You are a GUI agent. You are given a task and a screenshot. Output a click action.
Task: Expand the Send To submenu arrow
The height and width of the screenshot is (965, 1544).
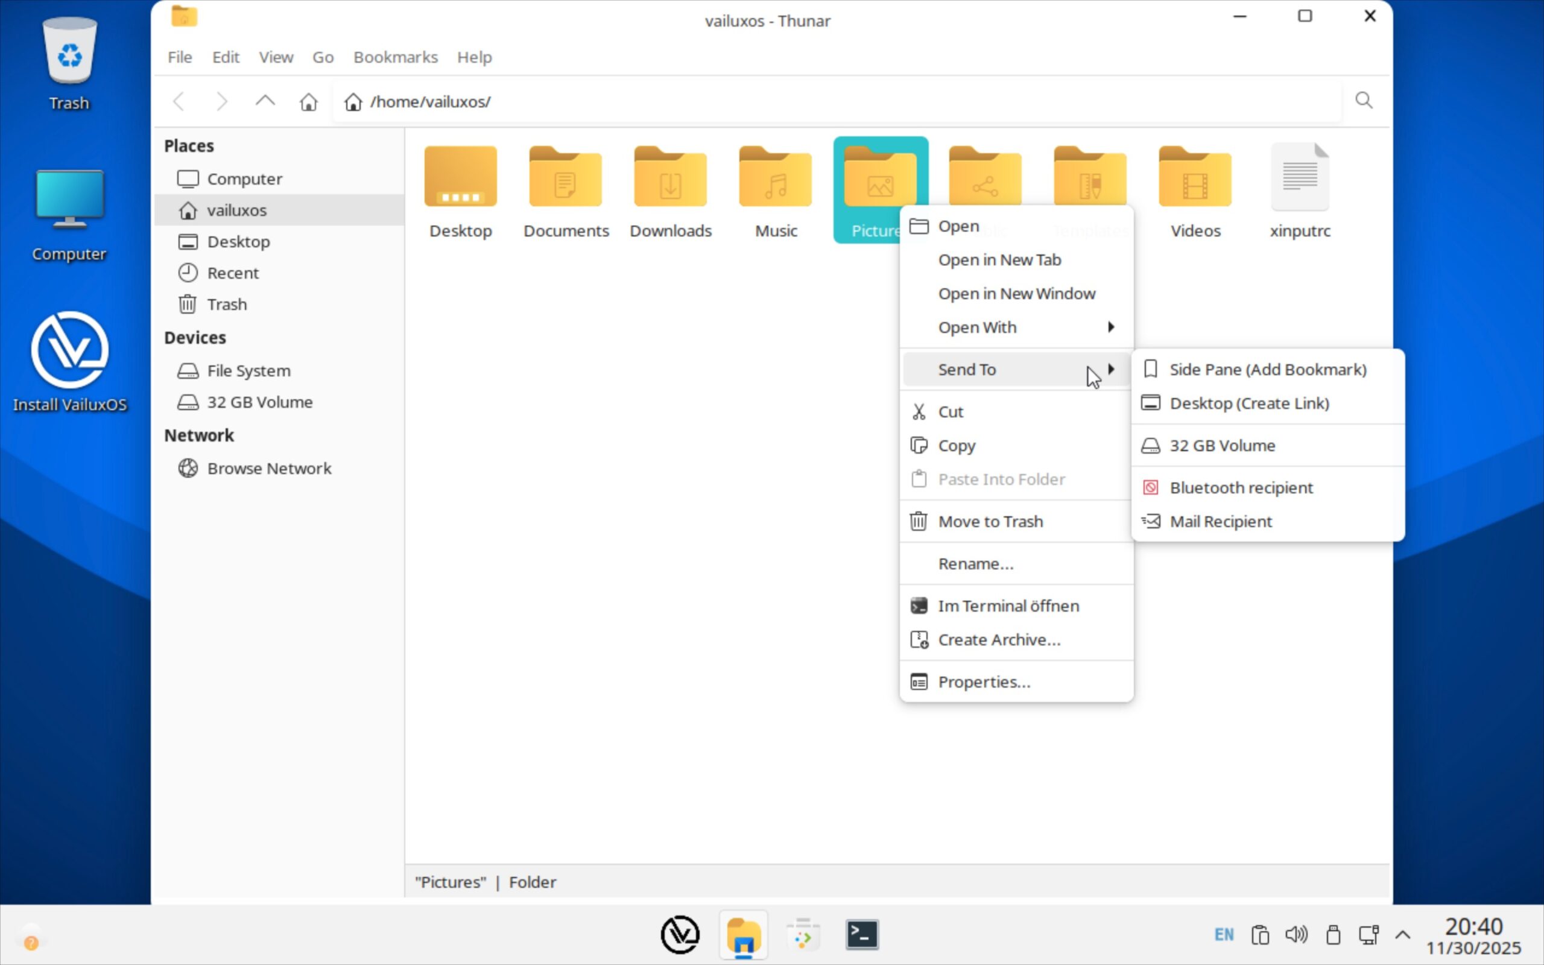[x=1111, y=369]
